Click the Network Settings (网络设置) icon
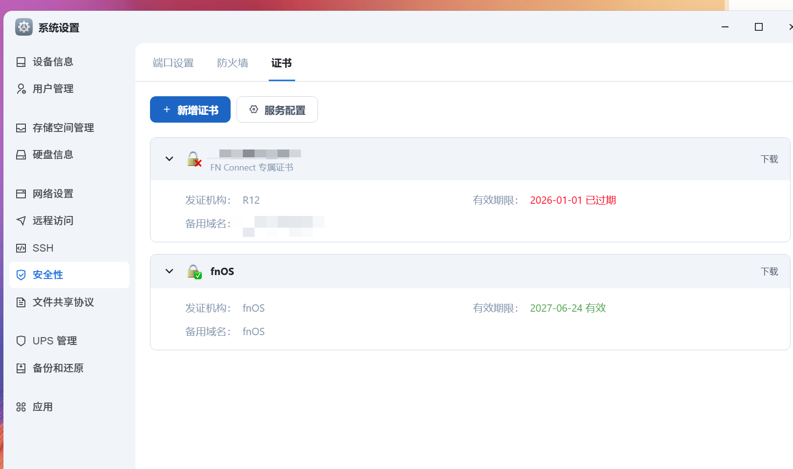The height and width of the screenshot is (469, 793). click(21, 194)
